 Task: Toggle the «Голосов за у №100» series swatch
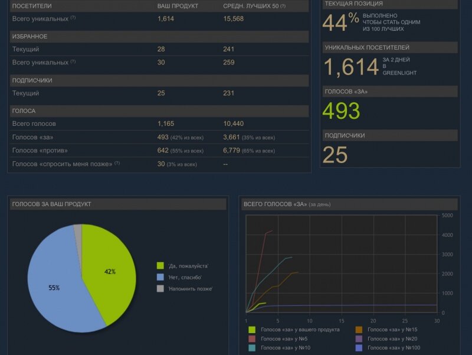(x=359, y=348)
